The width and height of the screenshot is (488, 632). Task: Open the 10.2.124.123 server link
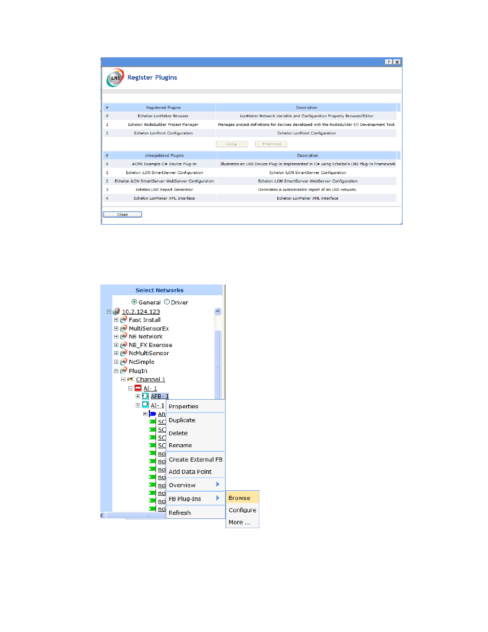pyautogui.click(x=141, y=312)
